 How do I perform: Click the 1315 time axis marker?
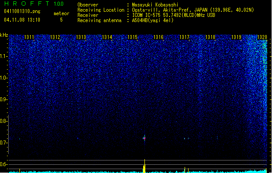click(x=132, y=37)
